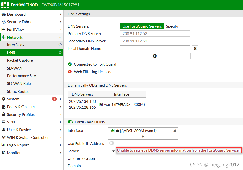Expand the User & Device chevron

point(60,130)
